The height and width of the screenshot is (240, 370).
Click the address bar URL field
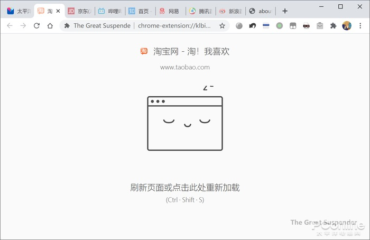point(174,25)
